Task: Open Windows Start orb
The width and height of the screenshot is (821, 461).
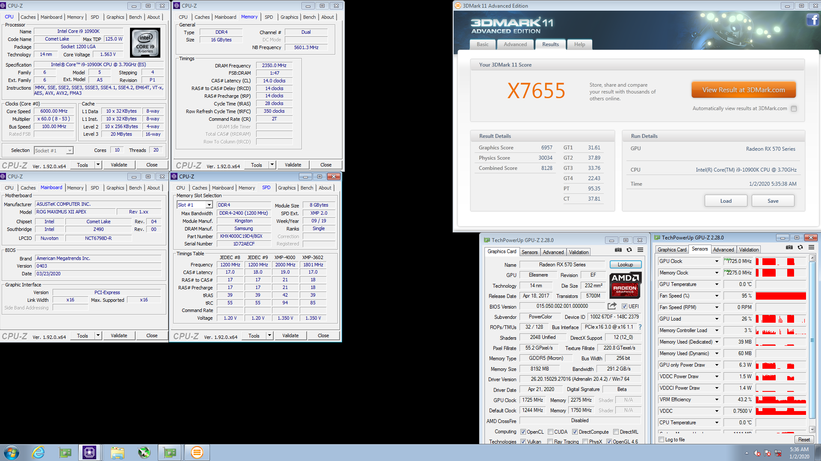Action: [12, 452]
